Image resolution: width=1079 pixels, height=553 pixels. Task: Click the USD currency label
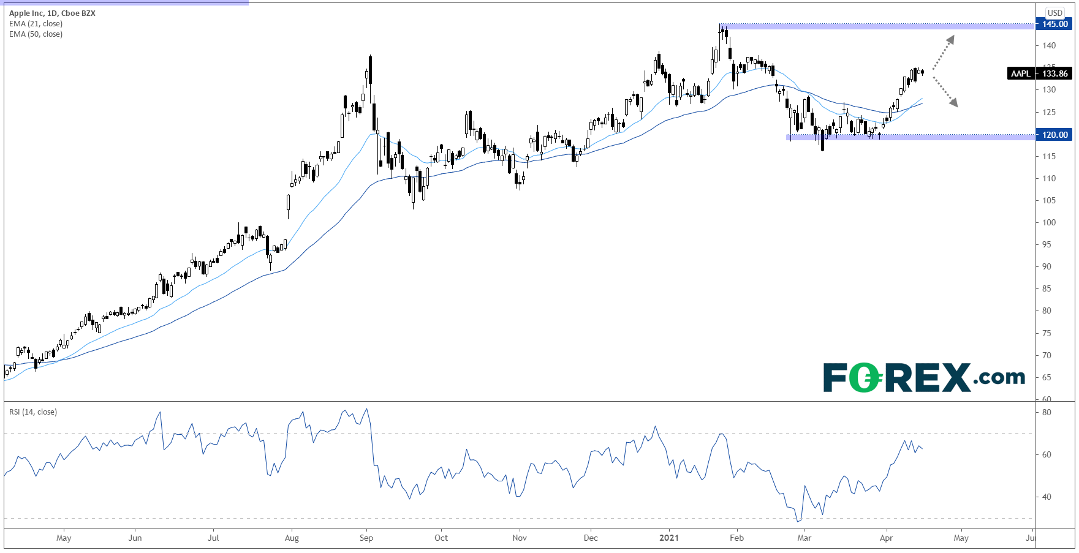1055,12
